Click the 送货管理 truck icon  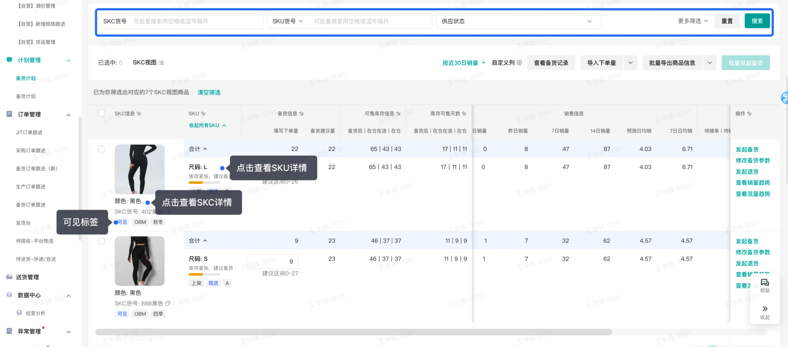pyautogui.click(x=9, y=277)
